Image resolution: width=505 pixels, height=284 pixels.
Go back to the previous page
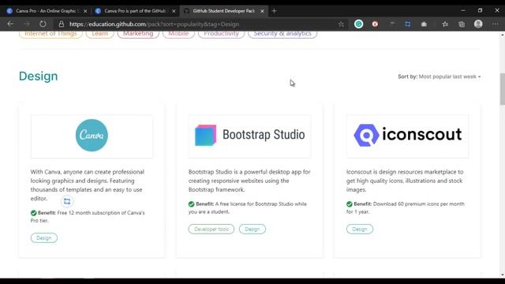(10, 24)
